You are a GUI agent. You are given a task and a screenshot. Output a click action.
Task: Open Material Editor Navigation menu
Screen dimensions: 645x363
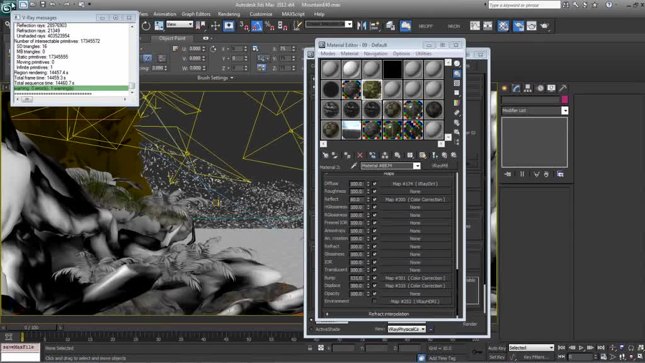coord(375,54)
